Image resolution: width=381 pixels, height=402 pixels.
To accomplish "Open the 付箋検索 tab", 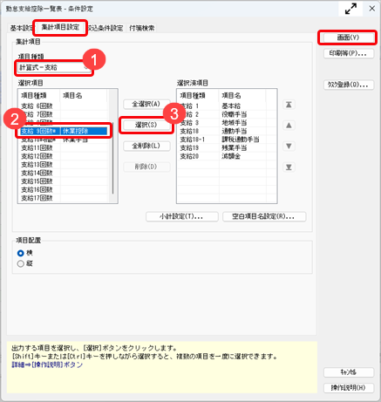I will coord(142,28).
